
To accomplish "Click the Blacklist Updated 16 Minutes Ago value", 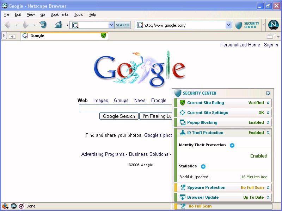I will (254, 177).
